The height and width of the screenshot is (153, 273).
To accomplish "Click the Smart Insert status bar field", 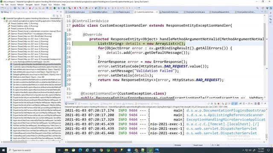I will (198, 145).
